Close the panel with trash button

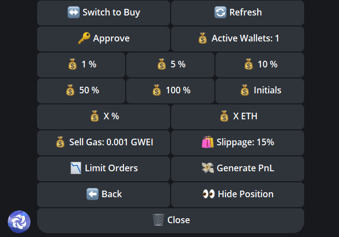[171, 220]
